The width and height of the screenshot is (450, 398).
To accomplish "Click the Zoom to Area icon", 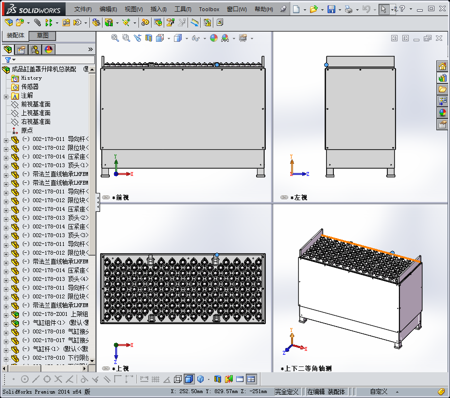I will [126, 38].
